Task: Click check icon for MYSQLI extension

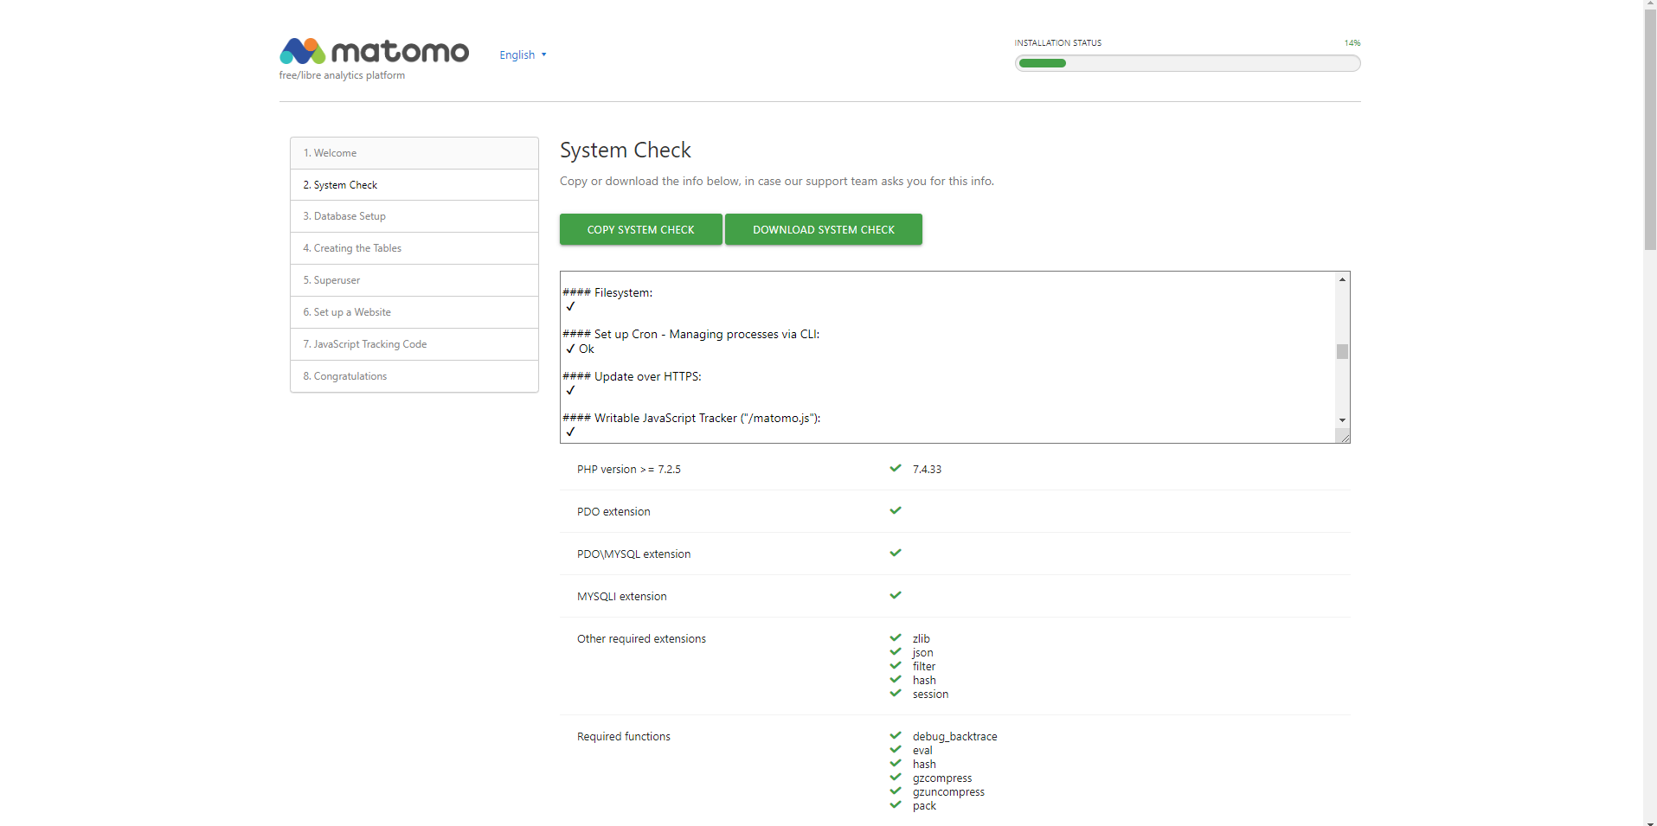Action: tap(896, 595)
